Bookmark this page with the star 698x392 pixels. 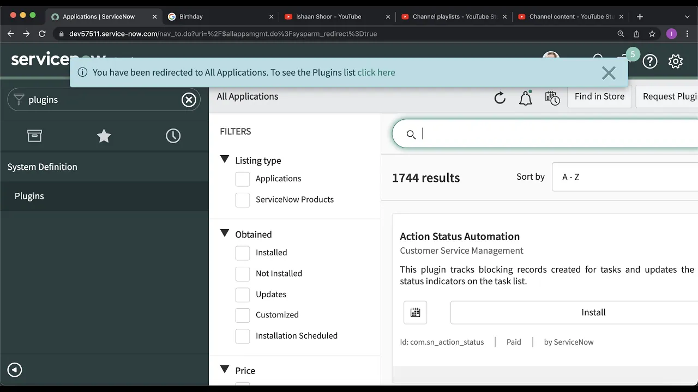(652, 34)
